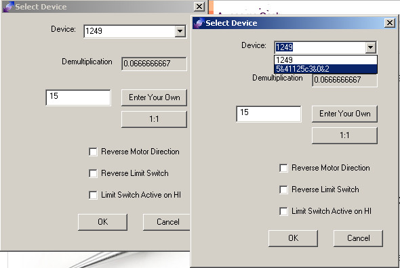Viewport: 400px width, 268px height.
Task: Open the Device dropdown arrow in back dialog
Action: (180, 31)
